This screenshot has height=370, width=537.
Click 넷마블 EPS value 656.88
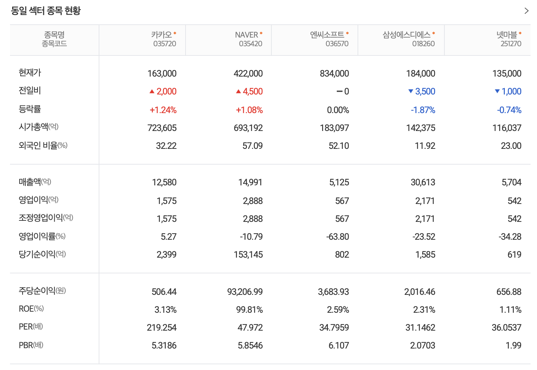(x=509, y=292)
